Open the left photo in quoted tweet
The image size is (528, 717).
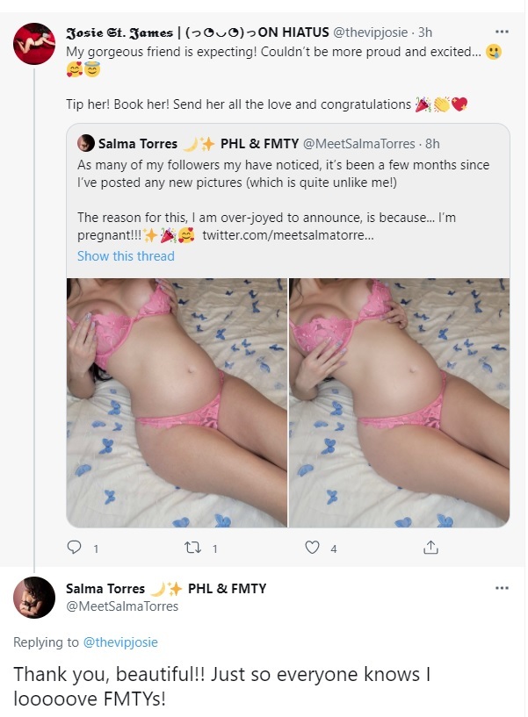coord(177,402)
